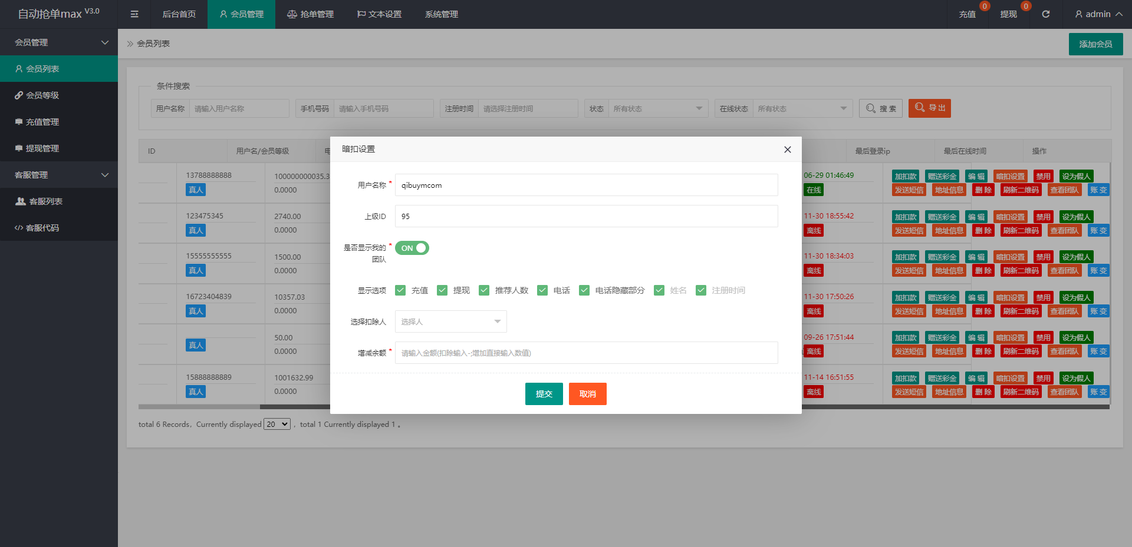The height and width of the screenshot is (547, 1132).
Task: Focus the 上级ID field containing 95
Action: (x=587, y=216)
